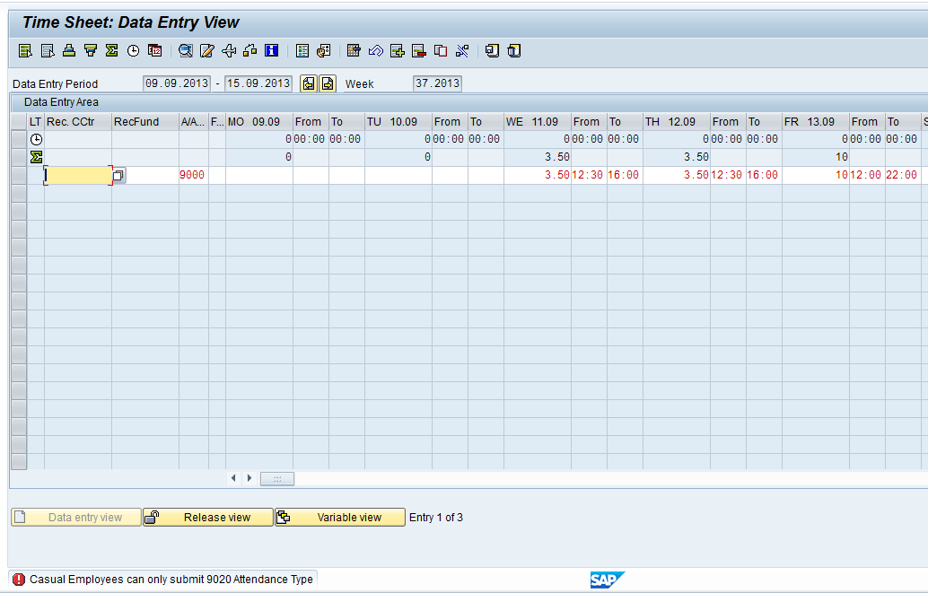The image size is (928, 593).
Task: Click the horizontal scroll left arrow
Action: point(233,478)
